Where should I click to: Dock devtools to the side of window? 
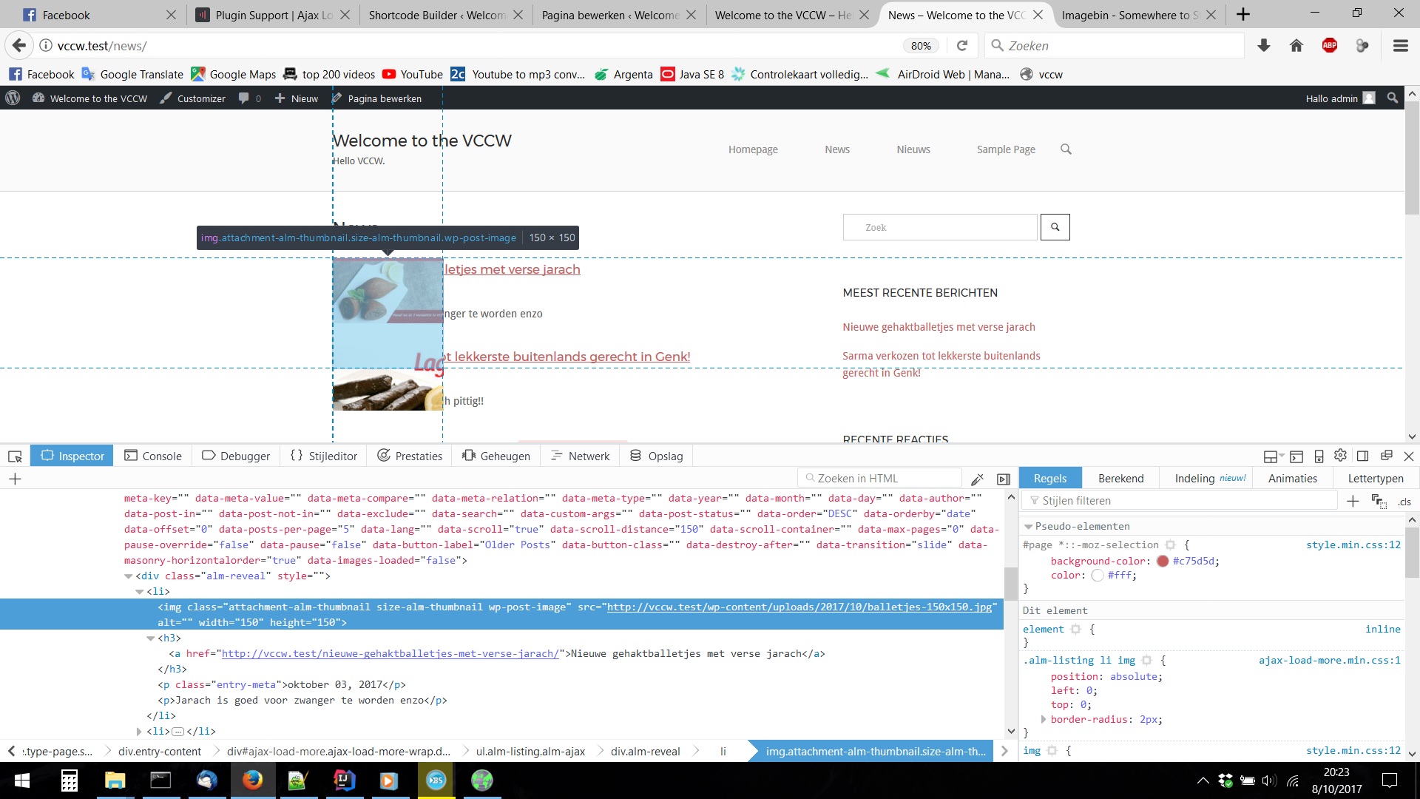point(1363,456)
